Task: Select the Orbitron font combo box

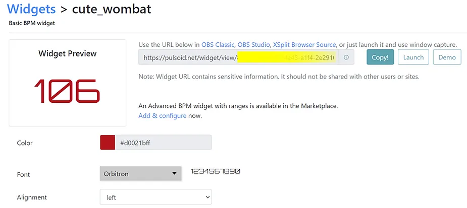Action: [x=140, y=174]
